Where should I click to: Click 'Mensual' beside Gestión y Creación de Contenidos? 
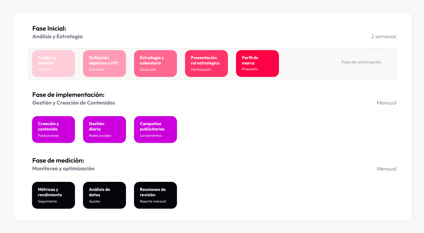pos(386,103)
